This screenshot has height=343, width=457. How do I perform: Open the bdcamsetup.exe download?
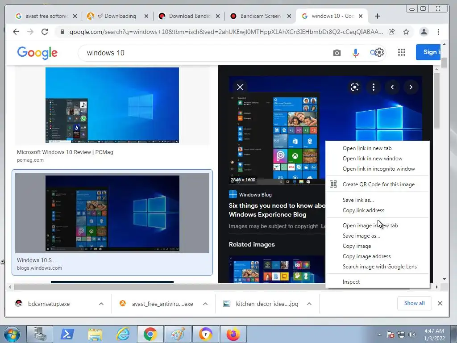(49, 304)
